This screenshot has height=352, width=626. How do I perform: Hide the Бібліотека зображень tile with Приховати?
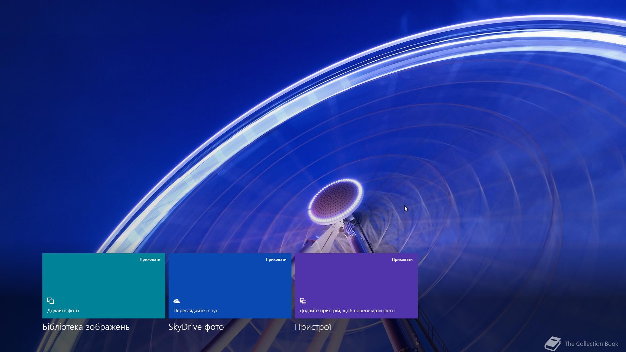(150, 259)
